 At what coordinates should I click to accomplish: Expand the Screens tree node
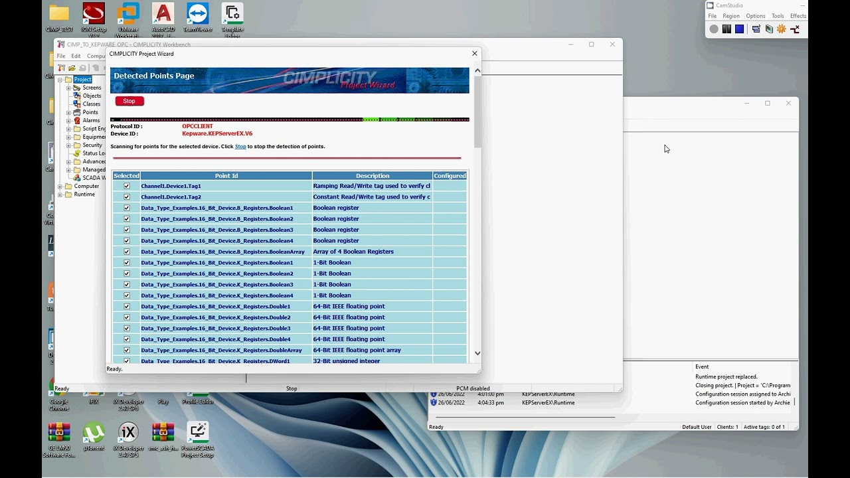68,88
